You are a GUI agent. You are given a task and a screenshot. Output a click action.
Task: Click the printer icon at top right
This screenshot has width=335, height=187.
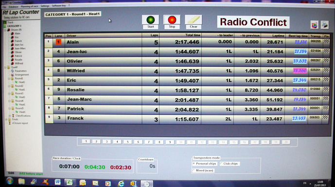325,25
